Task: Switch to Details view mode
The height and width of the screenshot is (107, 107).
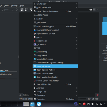Action: (31, 10)
